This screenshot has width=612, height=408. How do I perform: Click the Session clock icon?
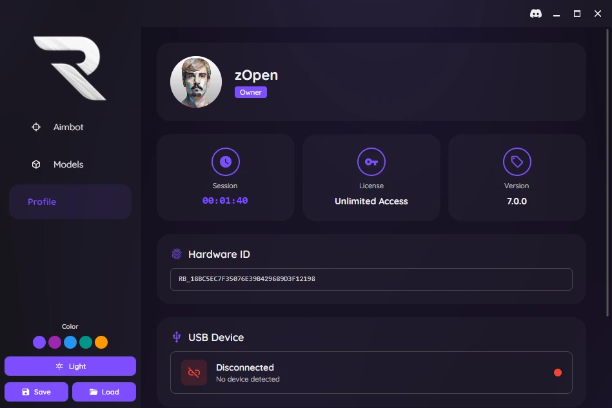tap(225, 162)
